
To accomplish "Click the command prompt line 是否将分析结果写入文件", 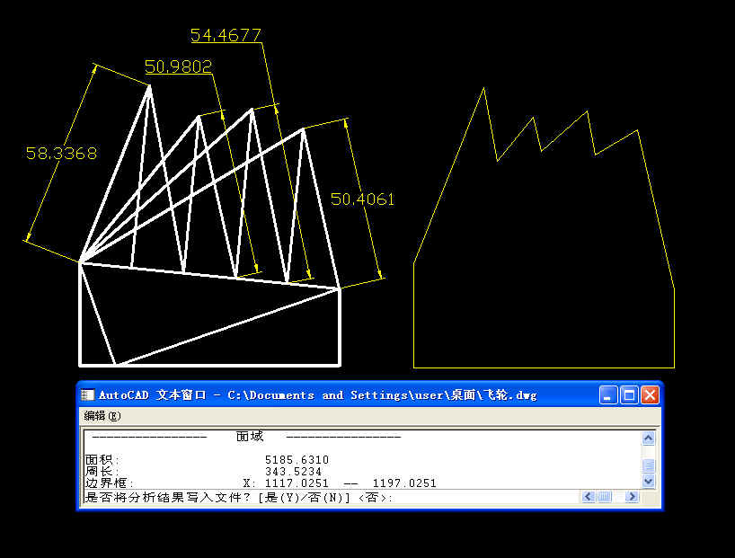I will click(x=239, y=498).
